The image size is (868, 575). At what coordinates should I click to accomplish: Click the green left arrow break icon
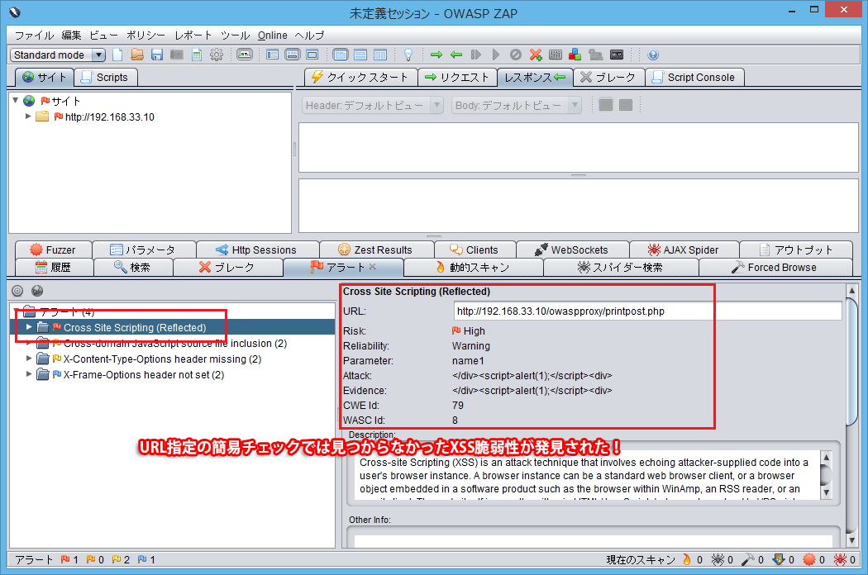point(456,55)
